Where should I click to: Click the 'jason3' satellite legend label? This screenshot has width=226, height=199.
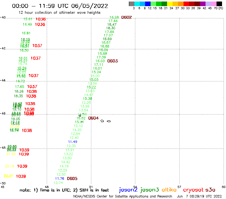[150, 190]
